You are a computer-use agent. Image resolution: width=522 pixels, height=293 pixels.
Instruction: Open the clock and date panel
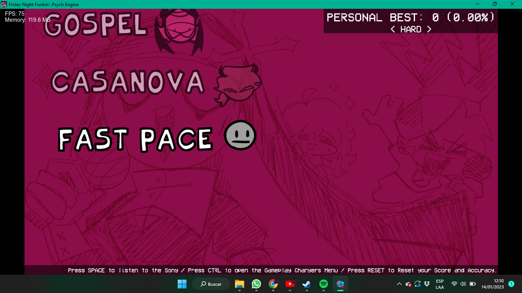click(493, 284)
